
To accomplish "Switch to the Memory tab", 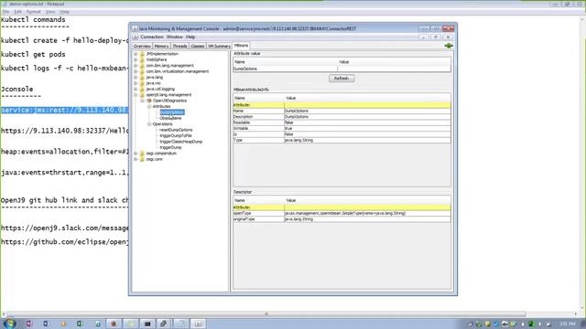I will click(x=161, y=46).
